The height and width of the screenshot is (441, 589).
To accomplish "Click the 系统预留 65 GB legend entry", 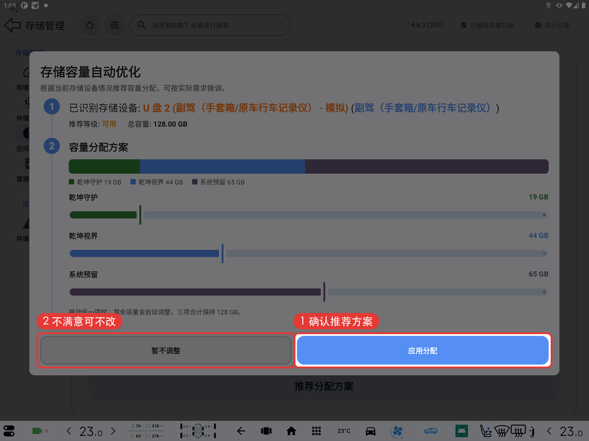I will click(x=219, y=182).
